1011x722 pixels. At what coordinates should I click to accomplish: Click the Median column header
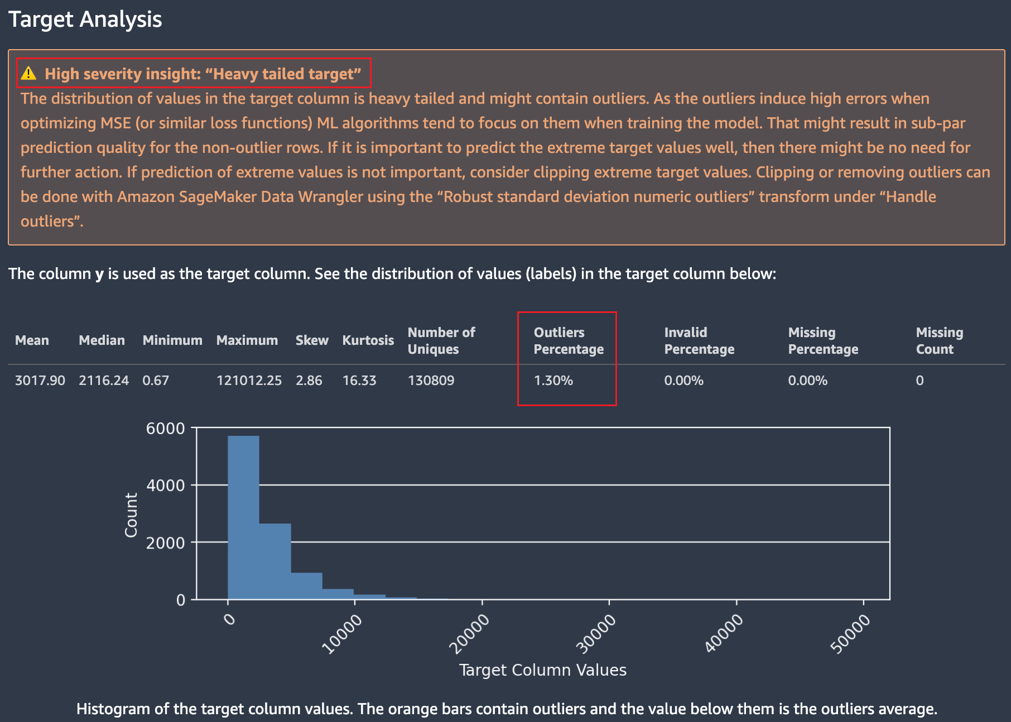[102, 340]
